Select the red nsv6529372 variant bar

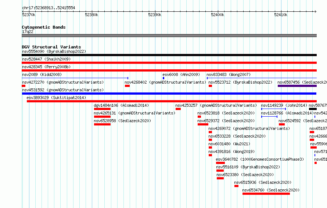click(203, 124)
